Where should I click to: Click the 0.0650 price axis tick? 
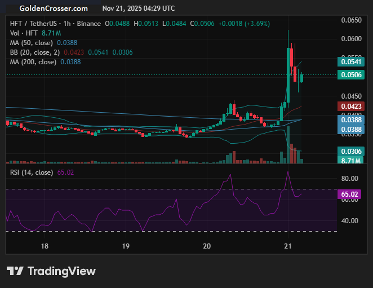[352, 20]
